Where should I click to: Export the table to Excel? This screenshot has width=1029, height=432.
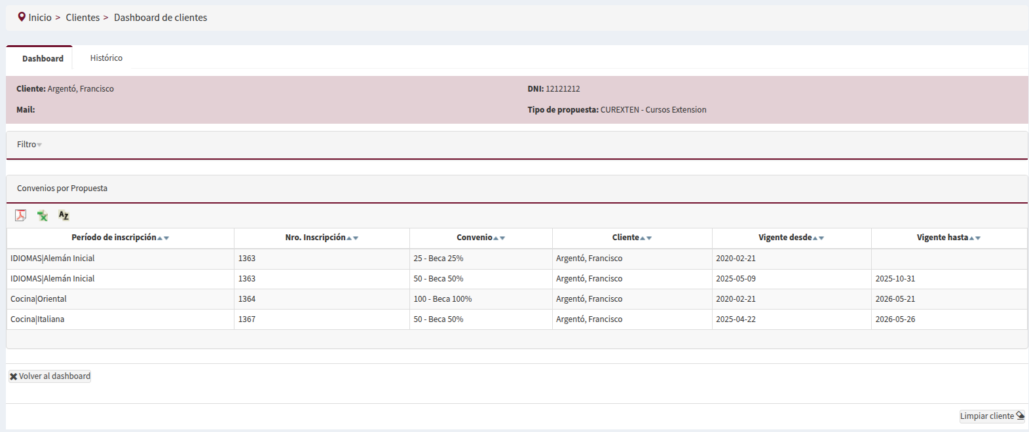pyautogui.click(x=43, y=215)
